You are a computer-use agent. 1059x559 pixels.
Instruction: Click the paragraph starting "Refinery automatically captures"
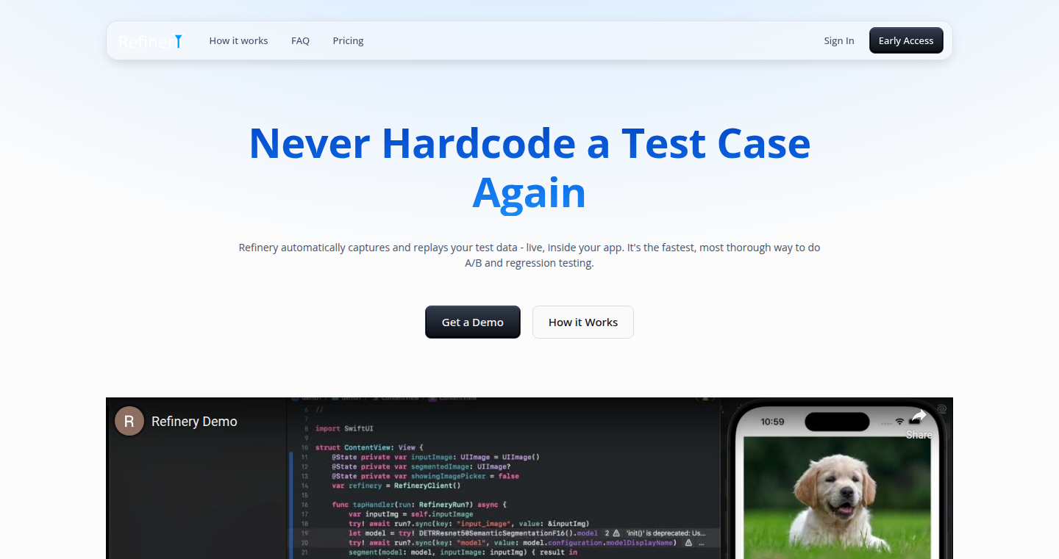(x=529, y=255)
